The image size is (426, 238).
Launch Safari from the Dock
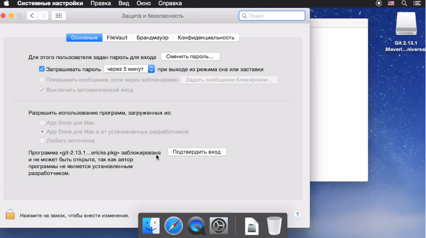tap(174, 226)
